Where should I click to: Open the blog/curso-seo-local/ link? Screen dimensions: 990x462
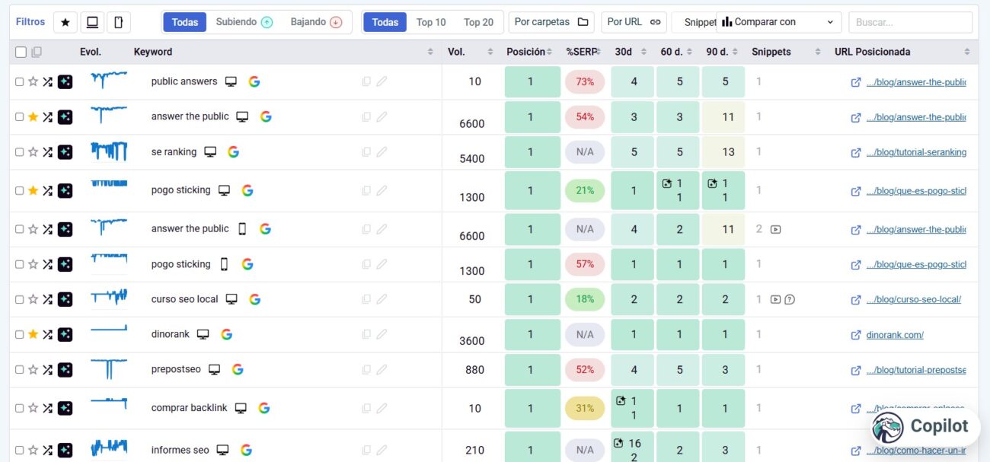[x=914, y=300]
